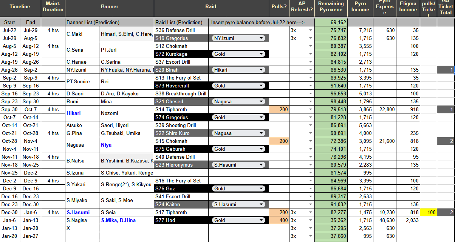Click the S39 Shooting Drill cell

tap(181, 125)
